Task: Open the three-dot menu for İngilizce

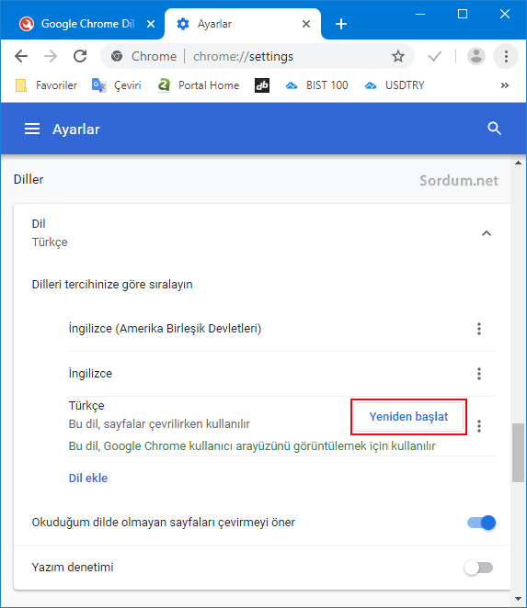Action: click(479, 374)
